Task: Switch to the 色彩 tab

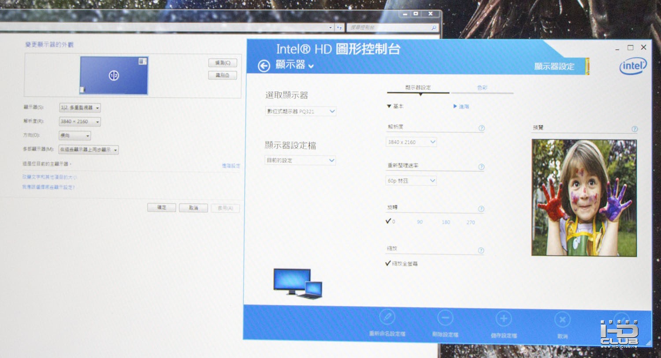Action: (482, 88)
